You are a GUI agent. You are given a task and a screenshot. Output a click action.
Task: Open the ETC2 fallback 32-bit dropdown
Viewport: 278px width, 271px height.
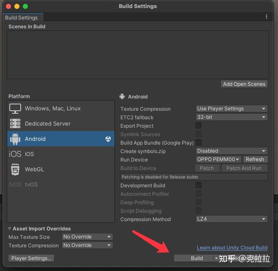click(232, 117)
